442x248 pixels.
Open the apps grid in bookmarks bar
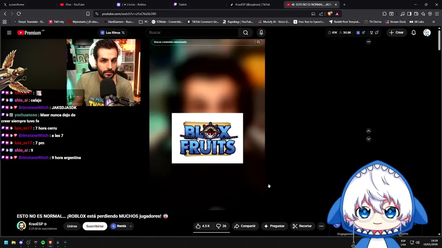(x=4, y=22)
